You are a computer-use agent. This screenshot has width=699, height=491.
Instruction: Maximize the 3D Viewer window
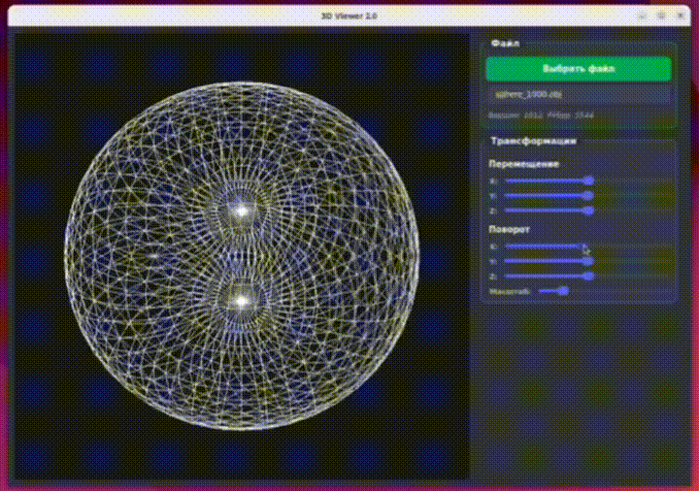pos(661,16)
